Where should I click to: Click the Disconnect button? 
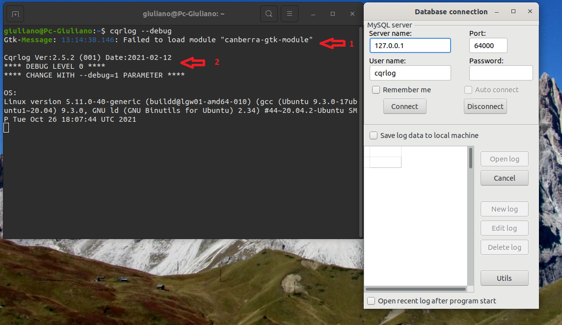(485, 107)
